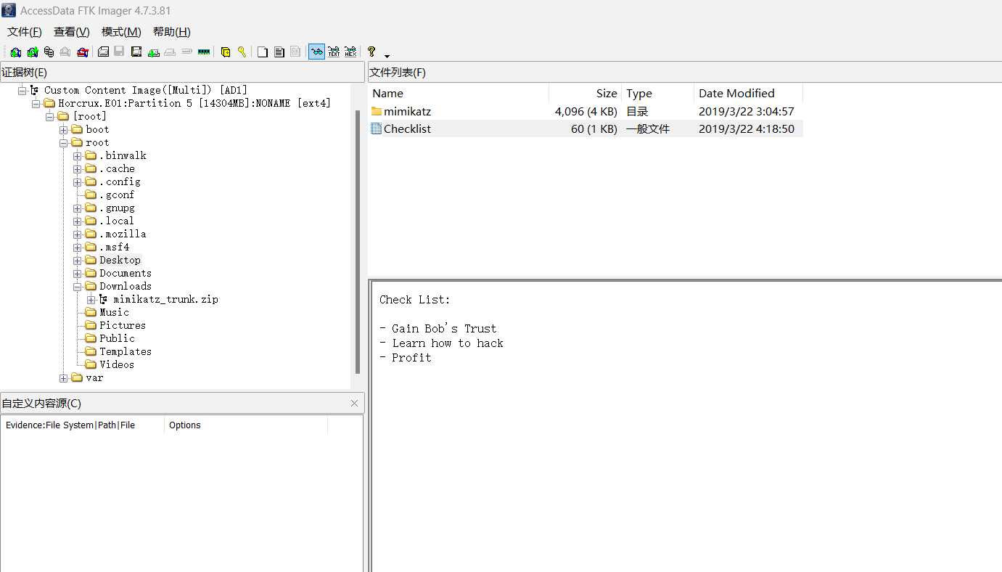The image size is (1002, 572).
Task: Expand the .gnupg folder
Action: (x=77, y=208)
